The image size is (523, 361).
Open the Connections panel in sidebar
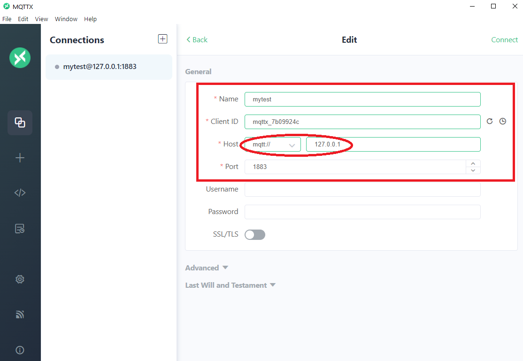coord(20,123)
